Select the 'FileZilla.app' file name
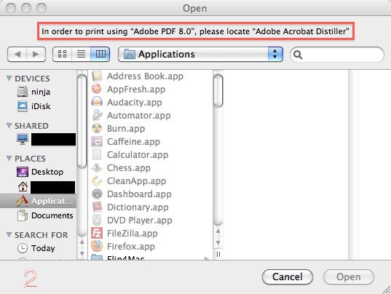The height and width of the screenshot is (294, 391). pyautogui.click(x=133, y=234)
